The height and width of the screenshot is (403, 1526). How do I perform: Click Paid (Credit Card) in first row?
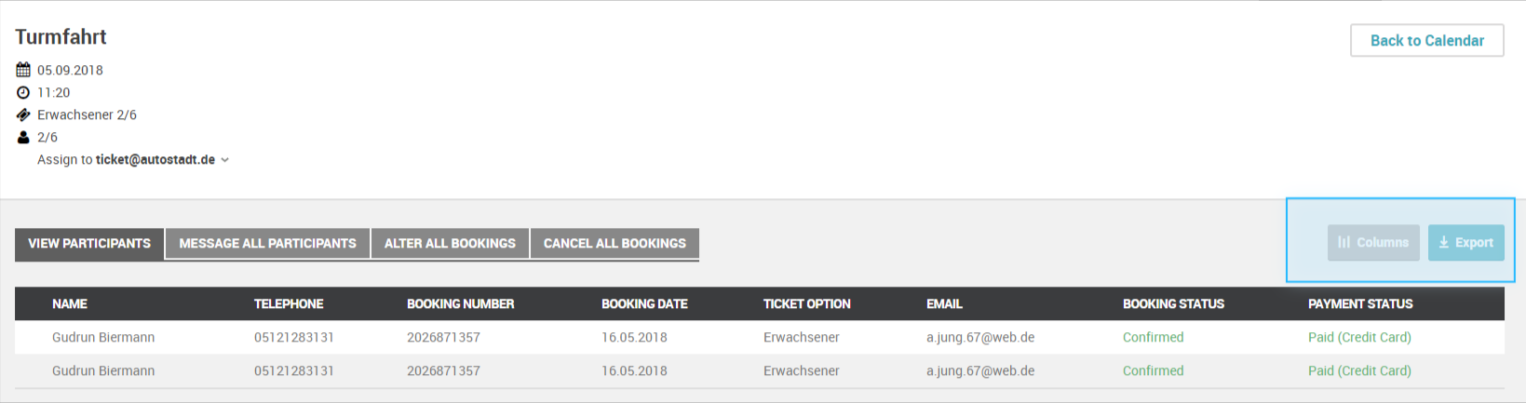pos(1359,337)
